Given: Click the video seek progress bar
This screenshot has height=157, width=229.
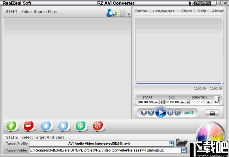Looking at the screenshot, I should (179, 84).
